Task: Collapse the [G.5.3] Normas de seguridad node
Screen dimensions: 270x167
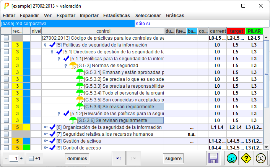Action: point(66,66)
